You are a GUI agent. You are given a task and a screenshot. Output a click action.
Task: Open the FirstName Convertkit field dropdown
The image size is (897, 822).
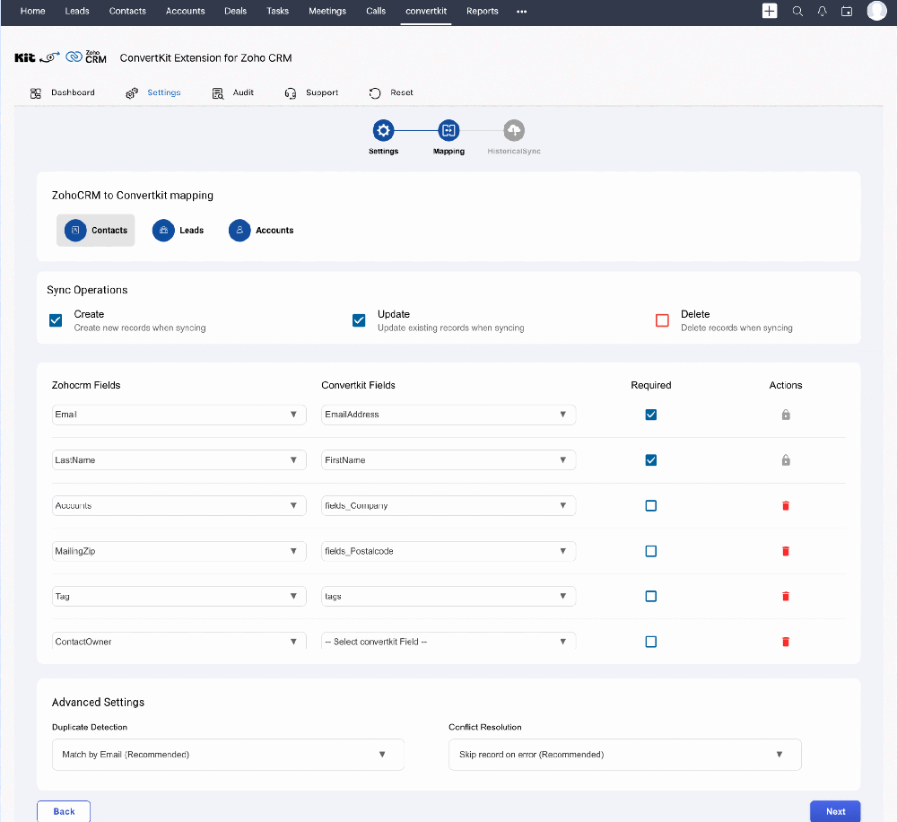pyautogui.click(x=448, y=459)
